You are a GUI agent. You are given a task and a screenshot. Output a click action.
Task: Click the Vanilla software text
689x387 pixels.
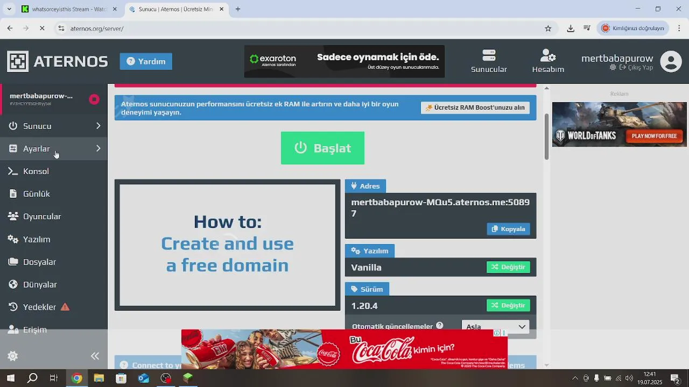pyautogui.click(x=366, y=267)
